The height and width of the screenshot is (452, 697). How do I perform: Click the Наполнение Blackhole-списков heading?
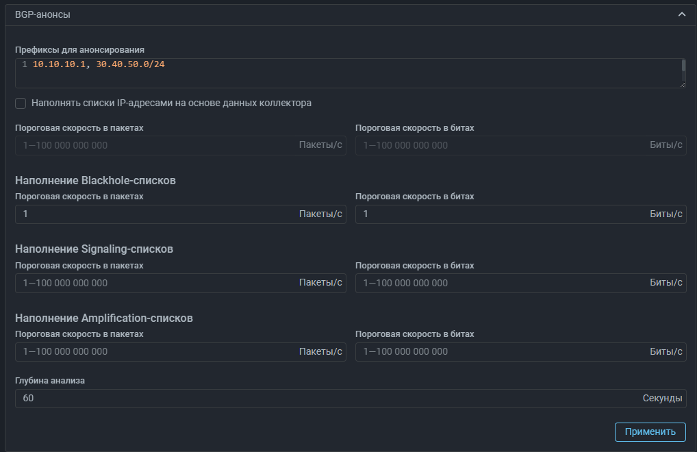click(x=95, y=181)
